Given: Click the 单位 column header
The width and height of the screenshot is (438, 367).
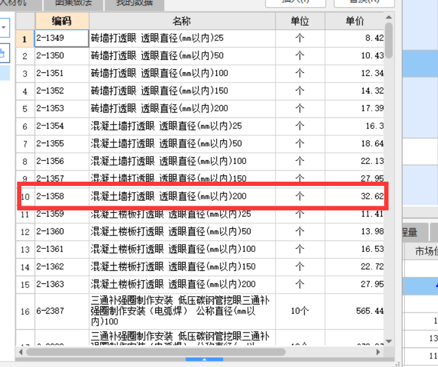Looking at the screenshot, I should 300,21.
